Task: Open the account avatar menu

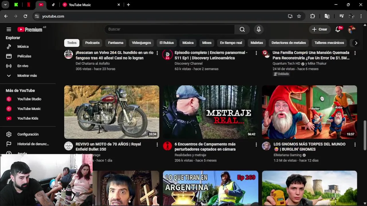Action: [352, 29]
